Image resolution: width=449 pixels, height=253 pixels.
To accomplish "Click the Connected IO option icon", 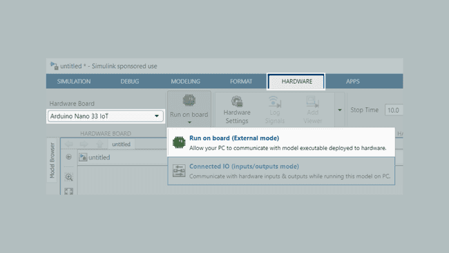I will click(179, 171).
